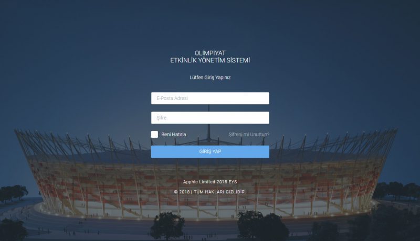Open the Şifreni mi Unuttun? link
Image resolution: width=420 pixels, height=241 pixels.
(x=249, y=135)
